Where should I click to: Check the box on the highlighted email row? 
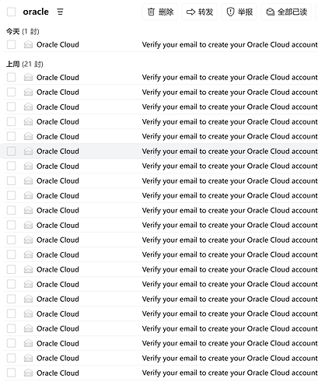[12, 151]
